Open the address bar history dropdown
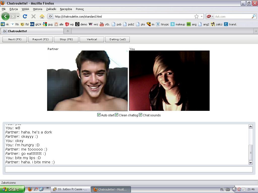258x193 pixels. [202, 16]
